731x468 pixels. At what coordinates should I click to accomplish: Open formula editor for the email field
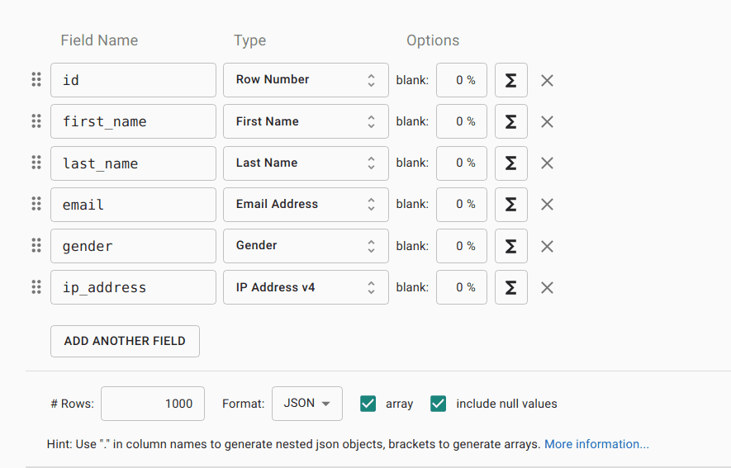pos(510,204)
